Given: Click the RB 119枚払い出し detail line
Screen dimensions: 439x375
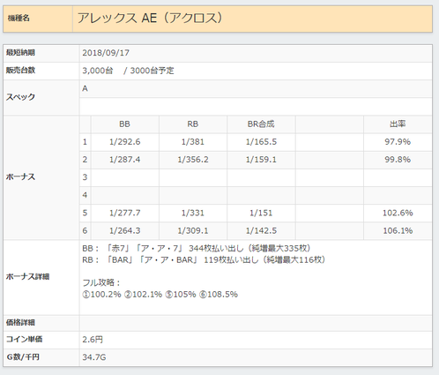Looking at the screenshot, I should pos(204,260).
